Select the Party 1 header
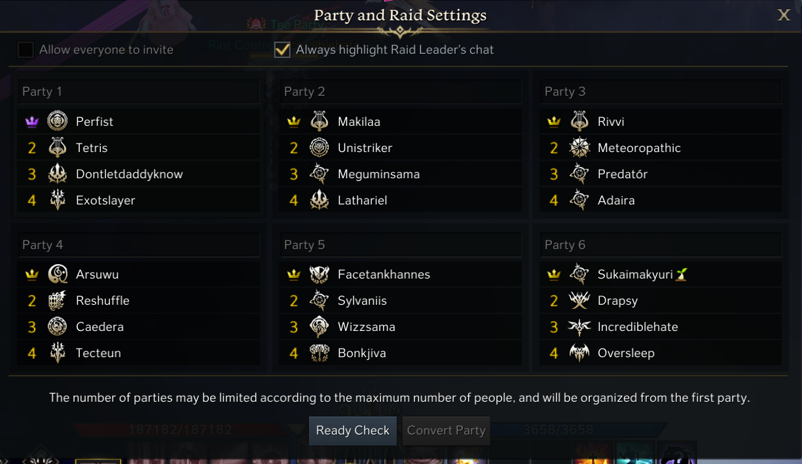 (x=138, y=92)
